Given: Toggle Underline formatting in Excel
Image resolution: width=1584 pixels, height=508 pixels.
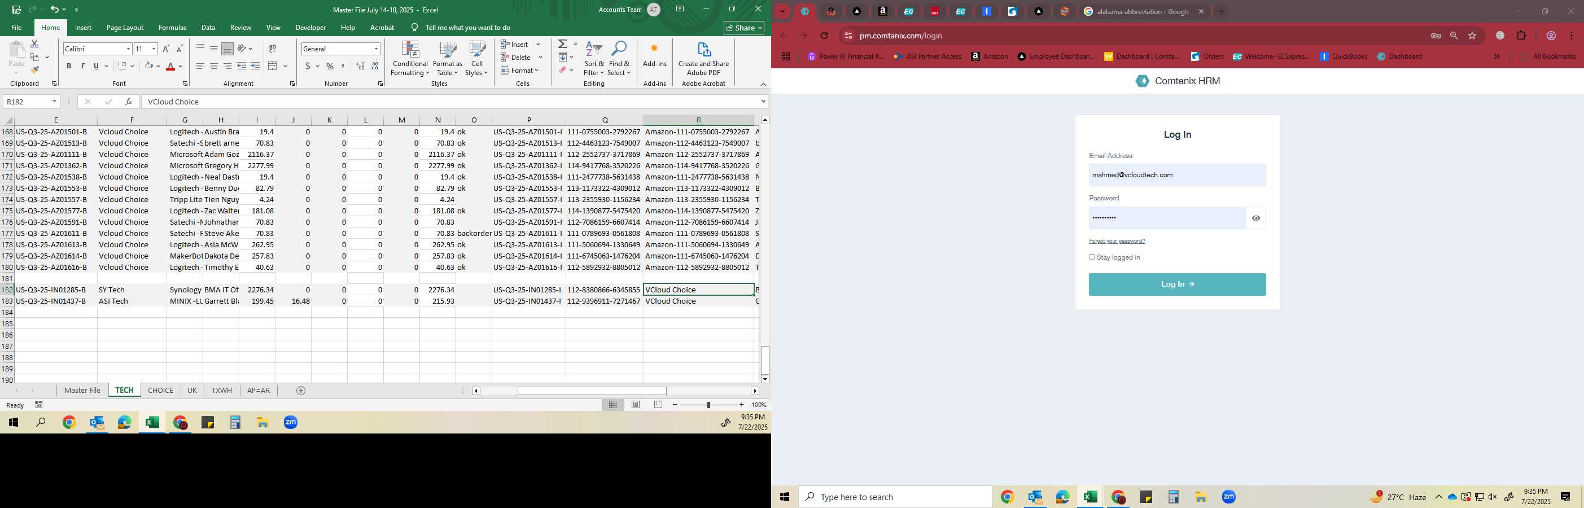Looking at the screenshot, I should 96,66.
